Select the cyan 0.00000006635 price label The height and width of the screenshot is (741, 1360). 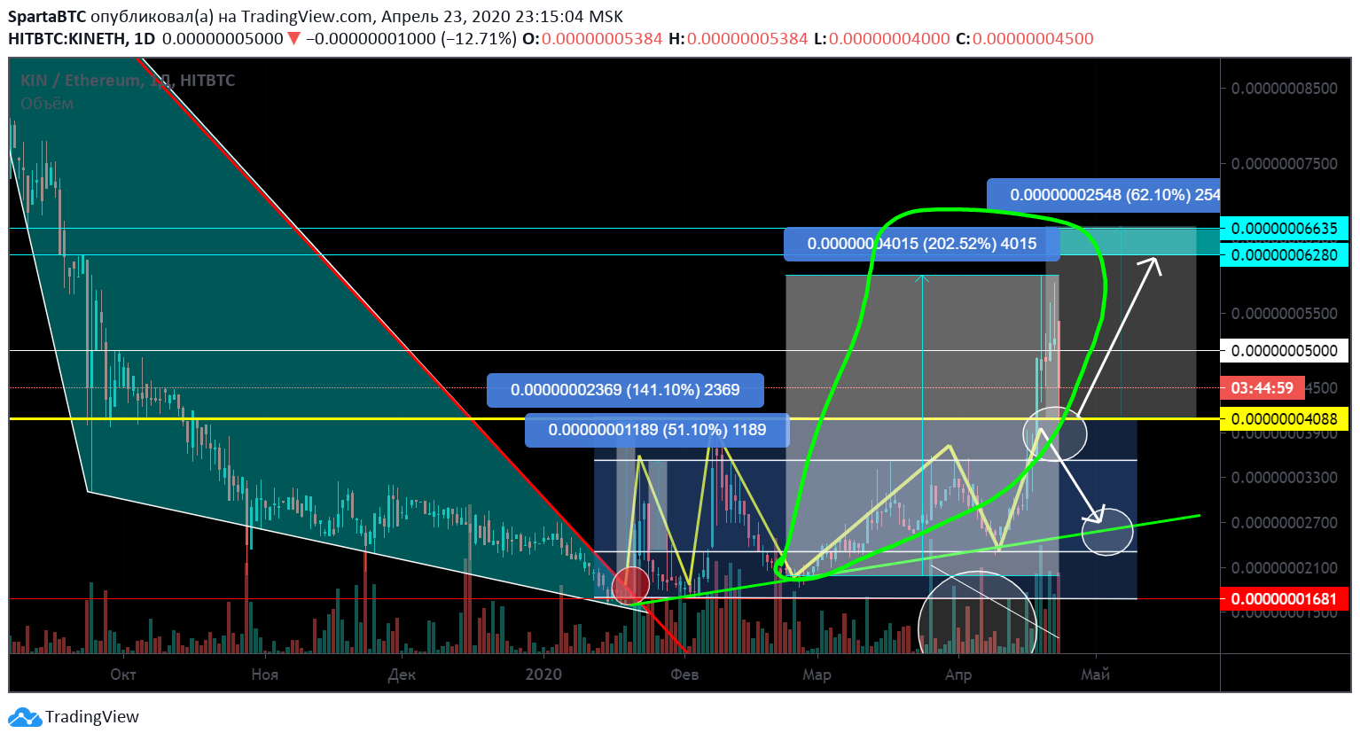point(1284,229)
